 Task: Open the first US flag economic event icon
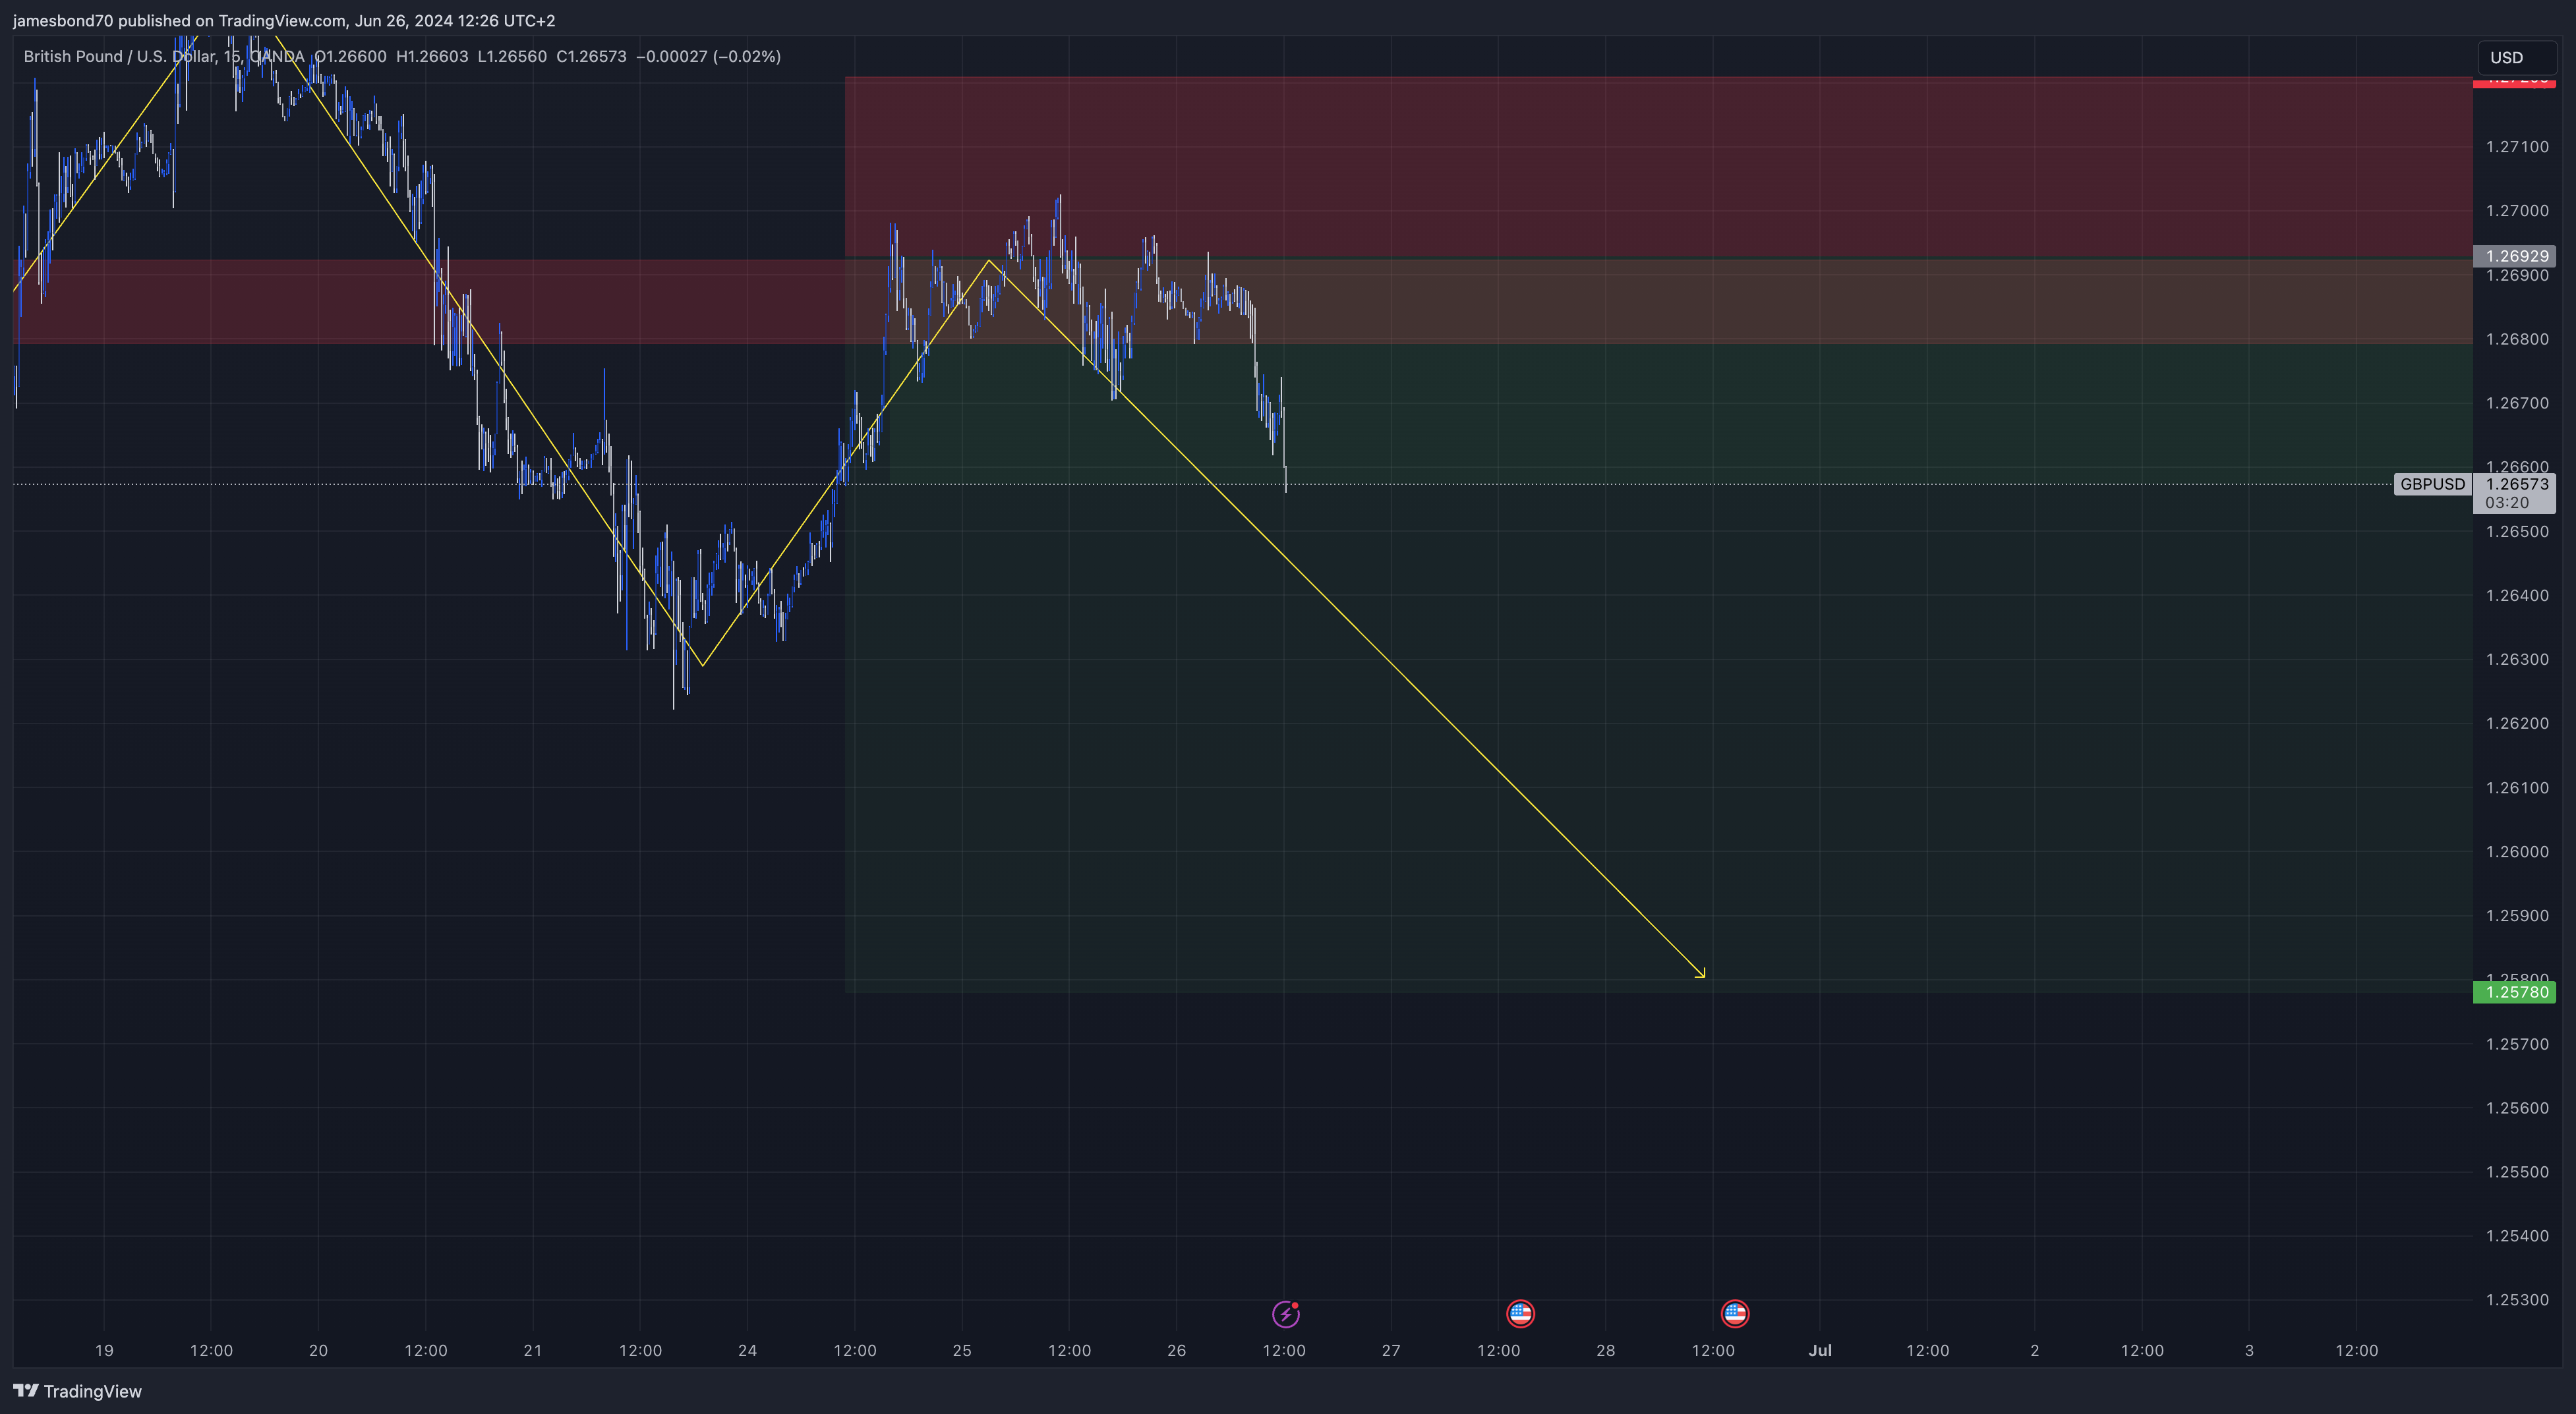click(1520, 1314)
